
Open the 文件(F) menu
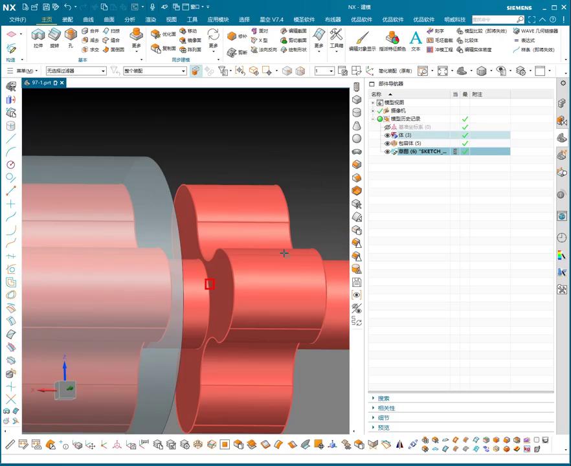17,19
